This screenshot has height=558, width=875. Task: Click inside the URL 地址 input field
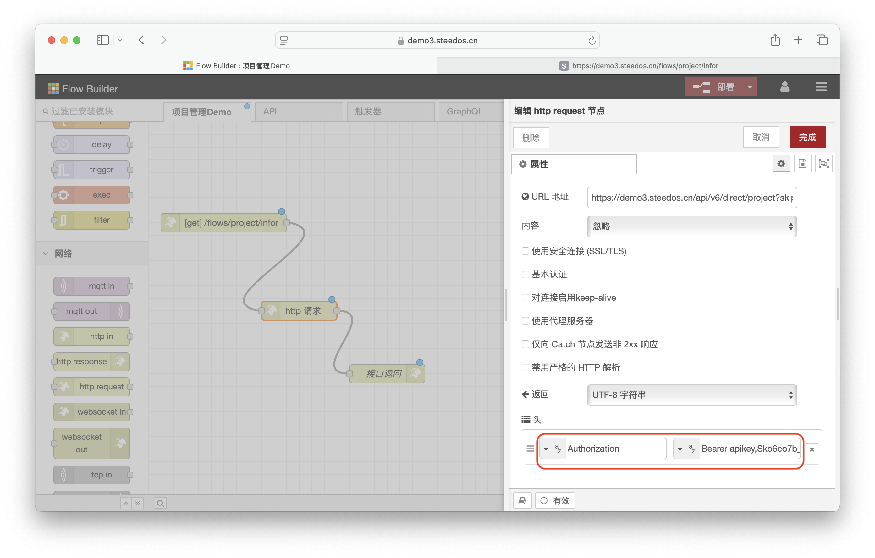(691, 198)
